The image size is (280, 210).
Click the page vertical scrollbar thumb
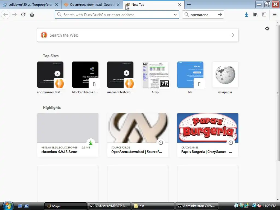click(x=278, y=93)
